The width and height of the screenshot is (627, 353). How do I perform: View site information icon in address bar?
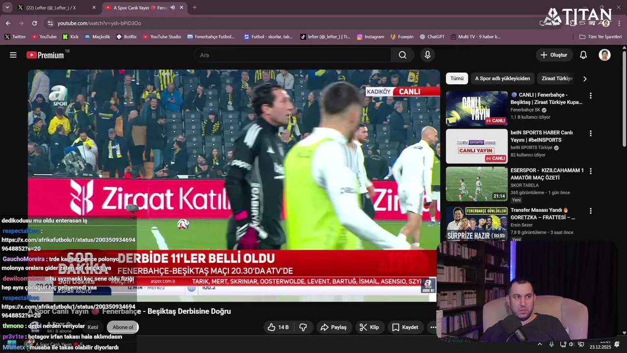click(x=49, y=23)
